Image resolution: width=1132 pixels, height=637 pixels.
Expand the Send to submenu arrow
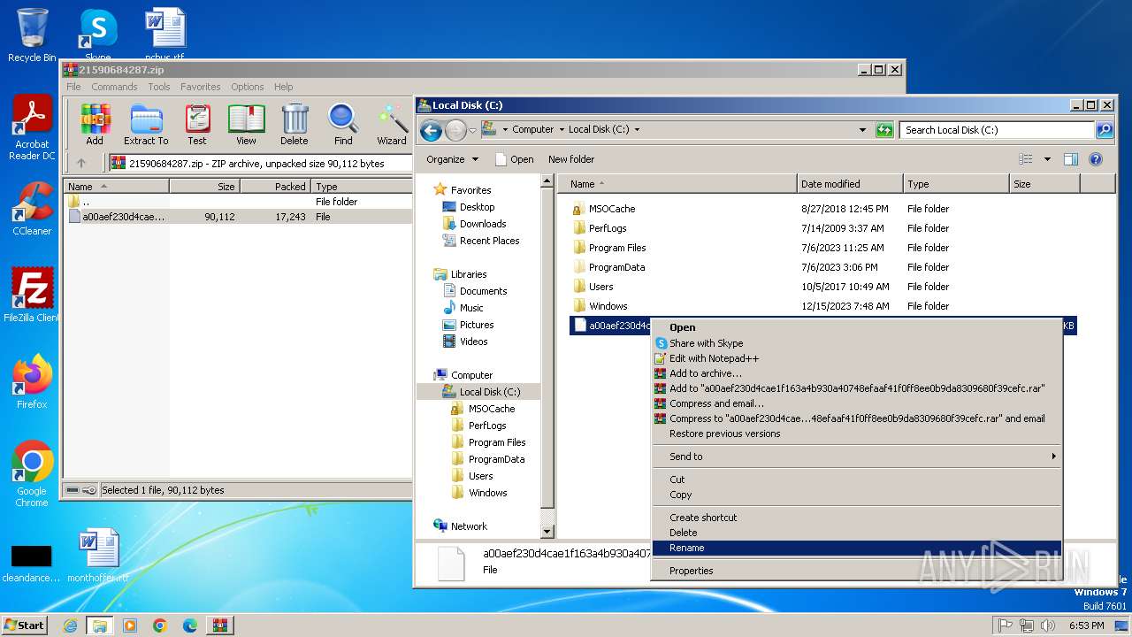click(1053, 457)
